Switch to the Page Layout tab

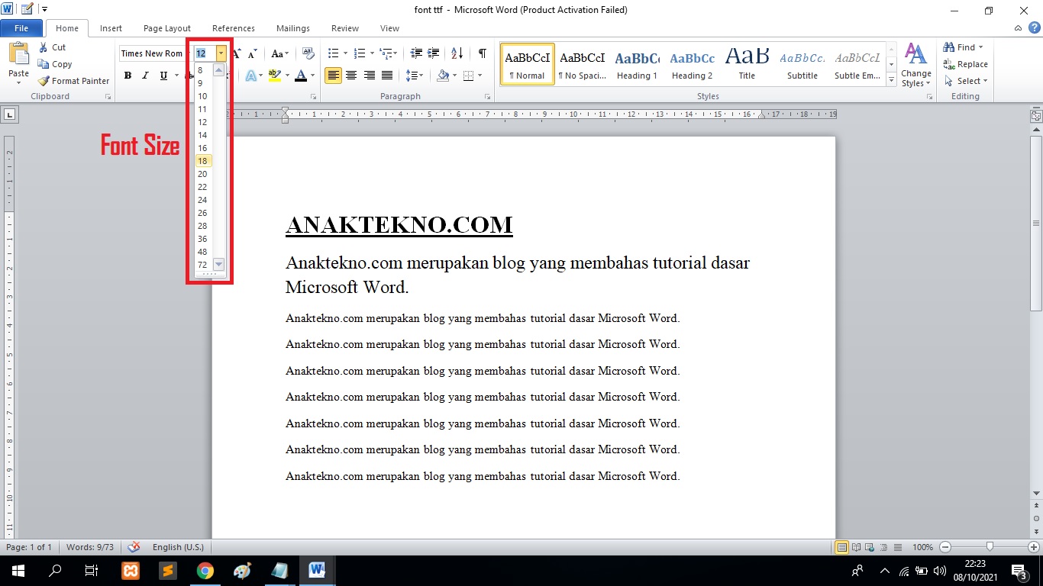click(x=167, y=28)
